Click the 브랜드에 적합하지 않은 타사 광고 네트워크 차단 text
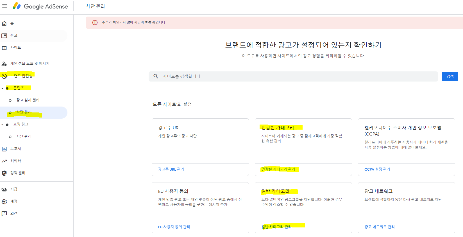Viewport: 463px width, 237px height. (x=403, y=200)
